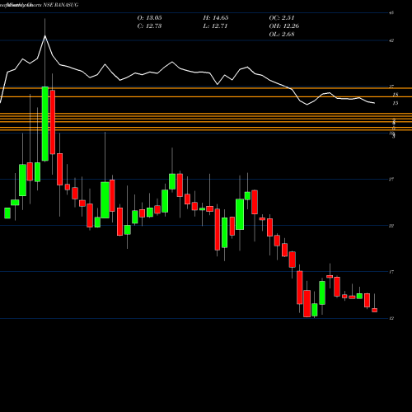Click the NSE BANASUG chart title
Screen dimensions: 412x412
pos(61,5)
